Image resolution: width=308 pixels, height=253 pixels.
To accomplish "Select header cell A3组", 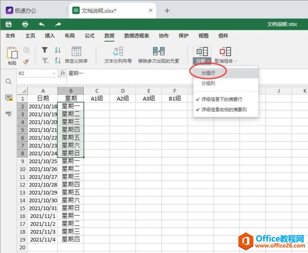I will click(x=149, y=99).
